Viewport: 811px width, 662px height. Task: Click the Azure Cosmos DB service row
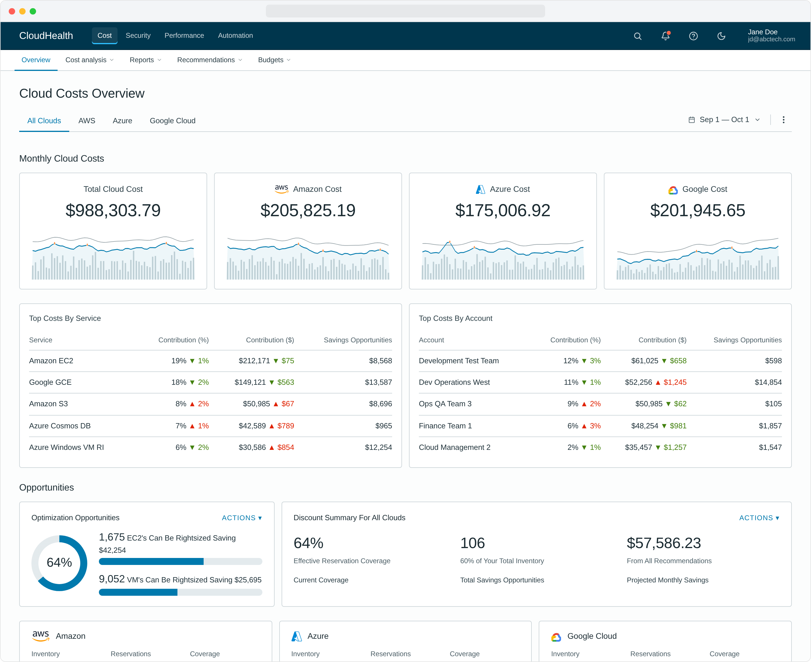(x=211, y=425)
